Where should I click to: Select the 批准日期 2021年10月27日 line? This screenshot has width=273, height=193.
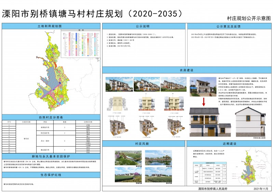click(119, 46)
